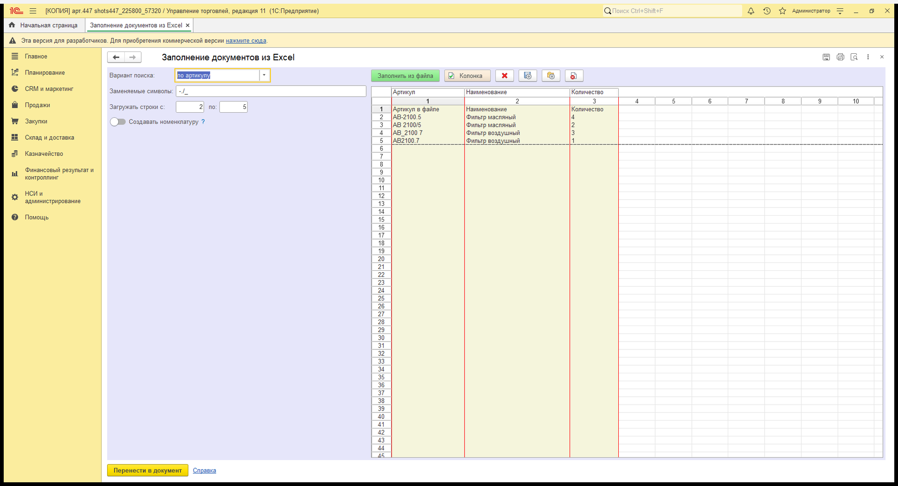The image size is (898, 486).
Task: Click the preview magnifier icon in form header
Action: click(854, 57)
